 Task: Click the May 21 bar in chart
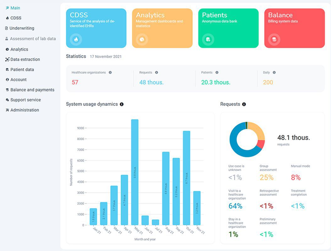[x=135, y=172]
